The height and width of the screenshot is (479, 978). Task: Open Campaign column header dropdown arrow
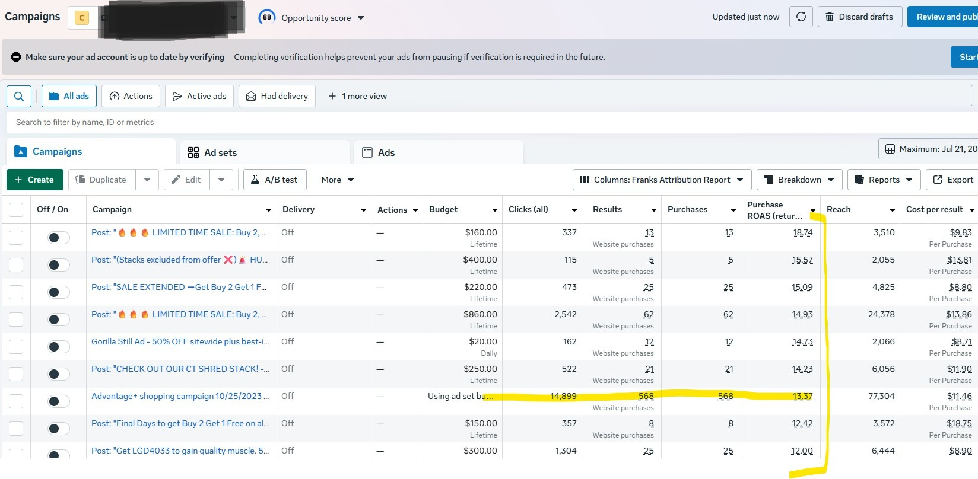[x=269, y=210]
